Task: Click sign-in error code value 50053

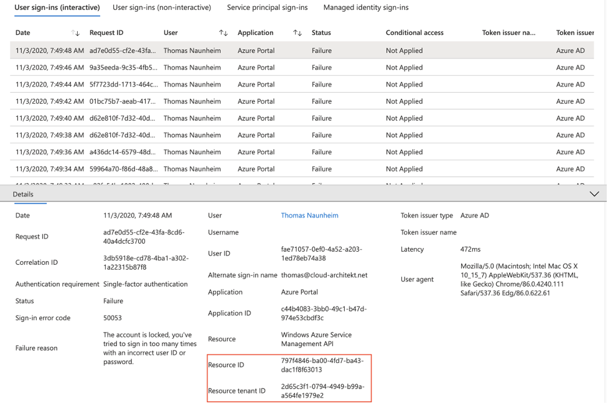Action: pos(113,318)
